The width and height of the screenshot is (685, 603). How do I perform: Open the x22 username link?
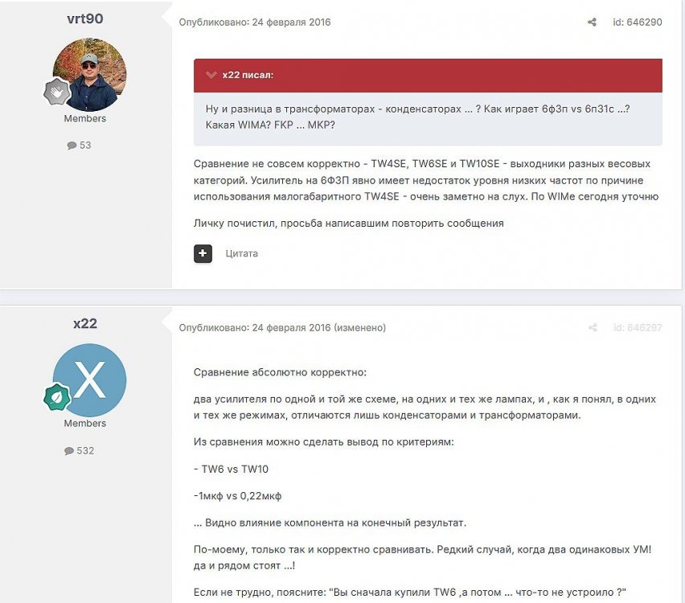coord(85,323)
